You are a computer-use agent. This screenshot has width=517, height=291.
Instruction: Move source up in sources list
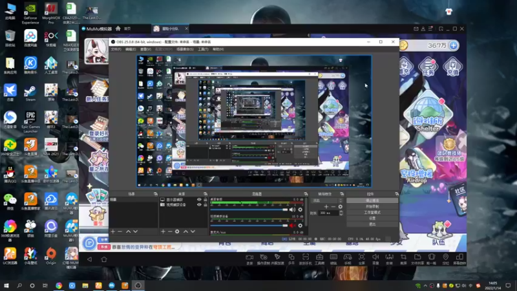[185, 232]
